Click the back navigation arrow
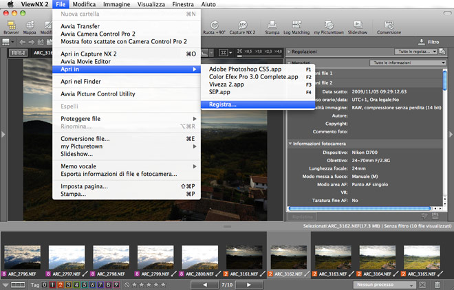This screenshot has height=290, width=454. click(x=22, y=42)
